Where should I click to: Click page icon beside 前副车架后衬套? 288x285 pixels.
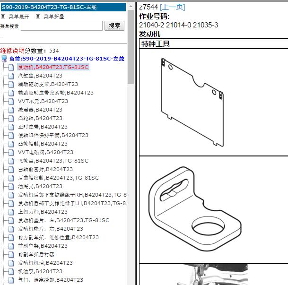pyautogui.click(x=11, y=254)
